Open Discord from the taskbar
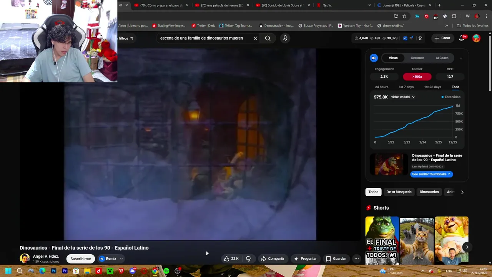This screenshot has height=277, width=492. click(132, 271)
